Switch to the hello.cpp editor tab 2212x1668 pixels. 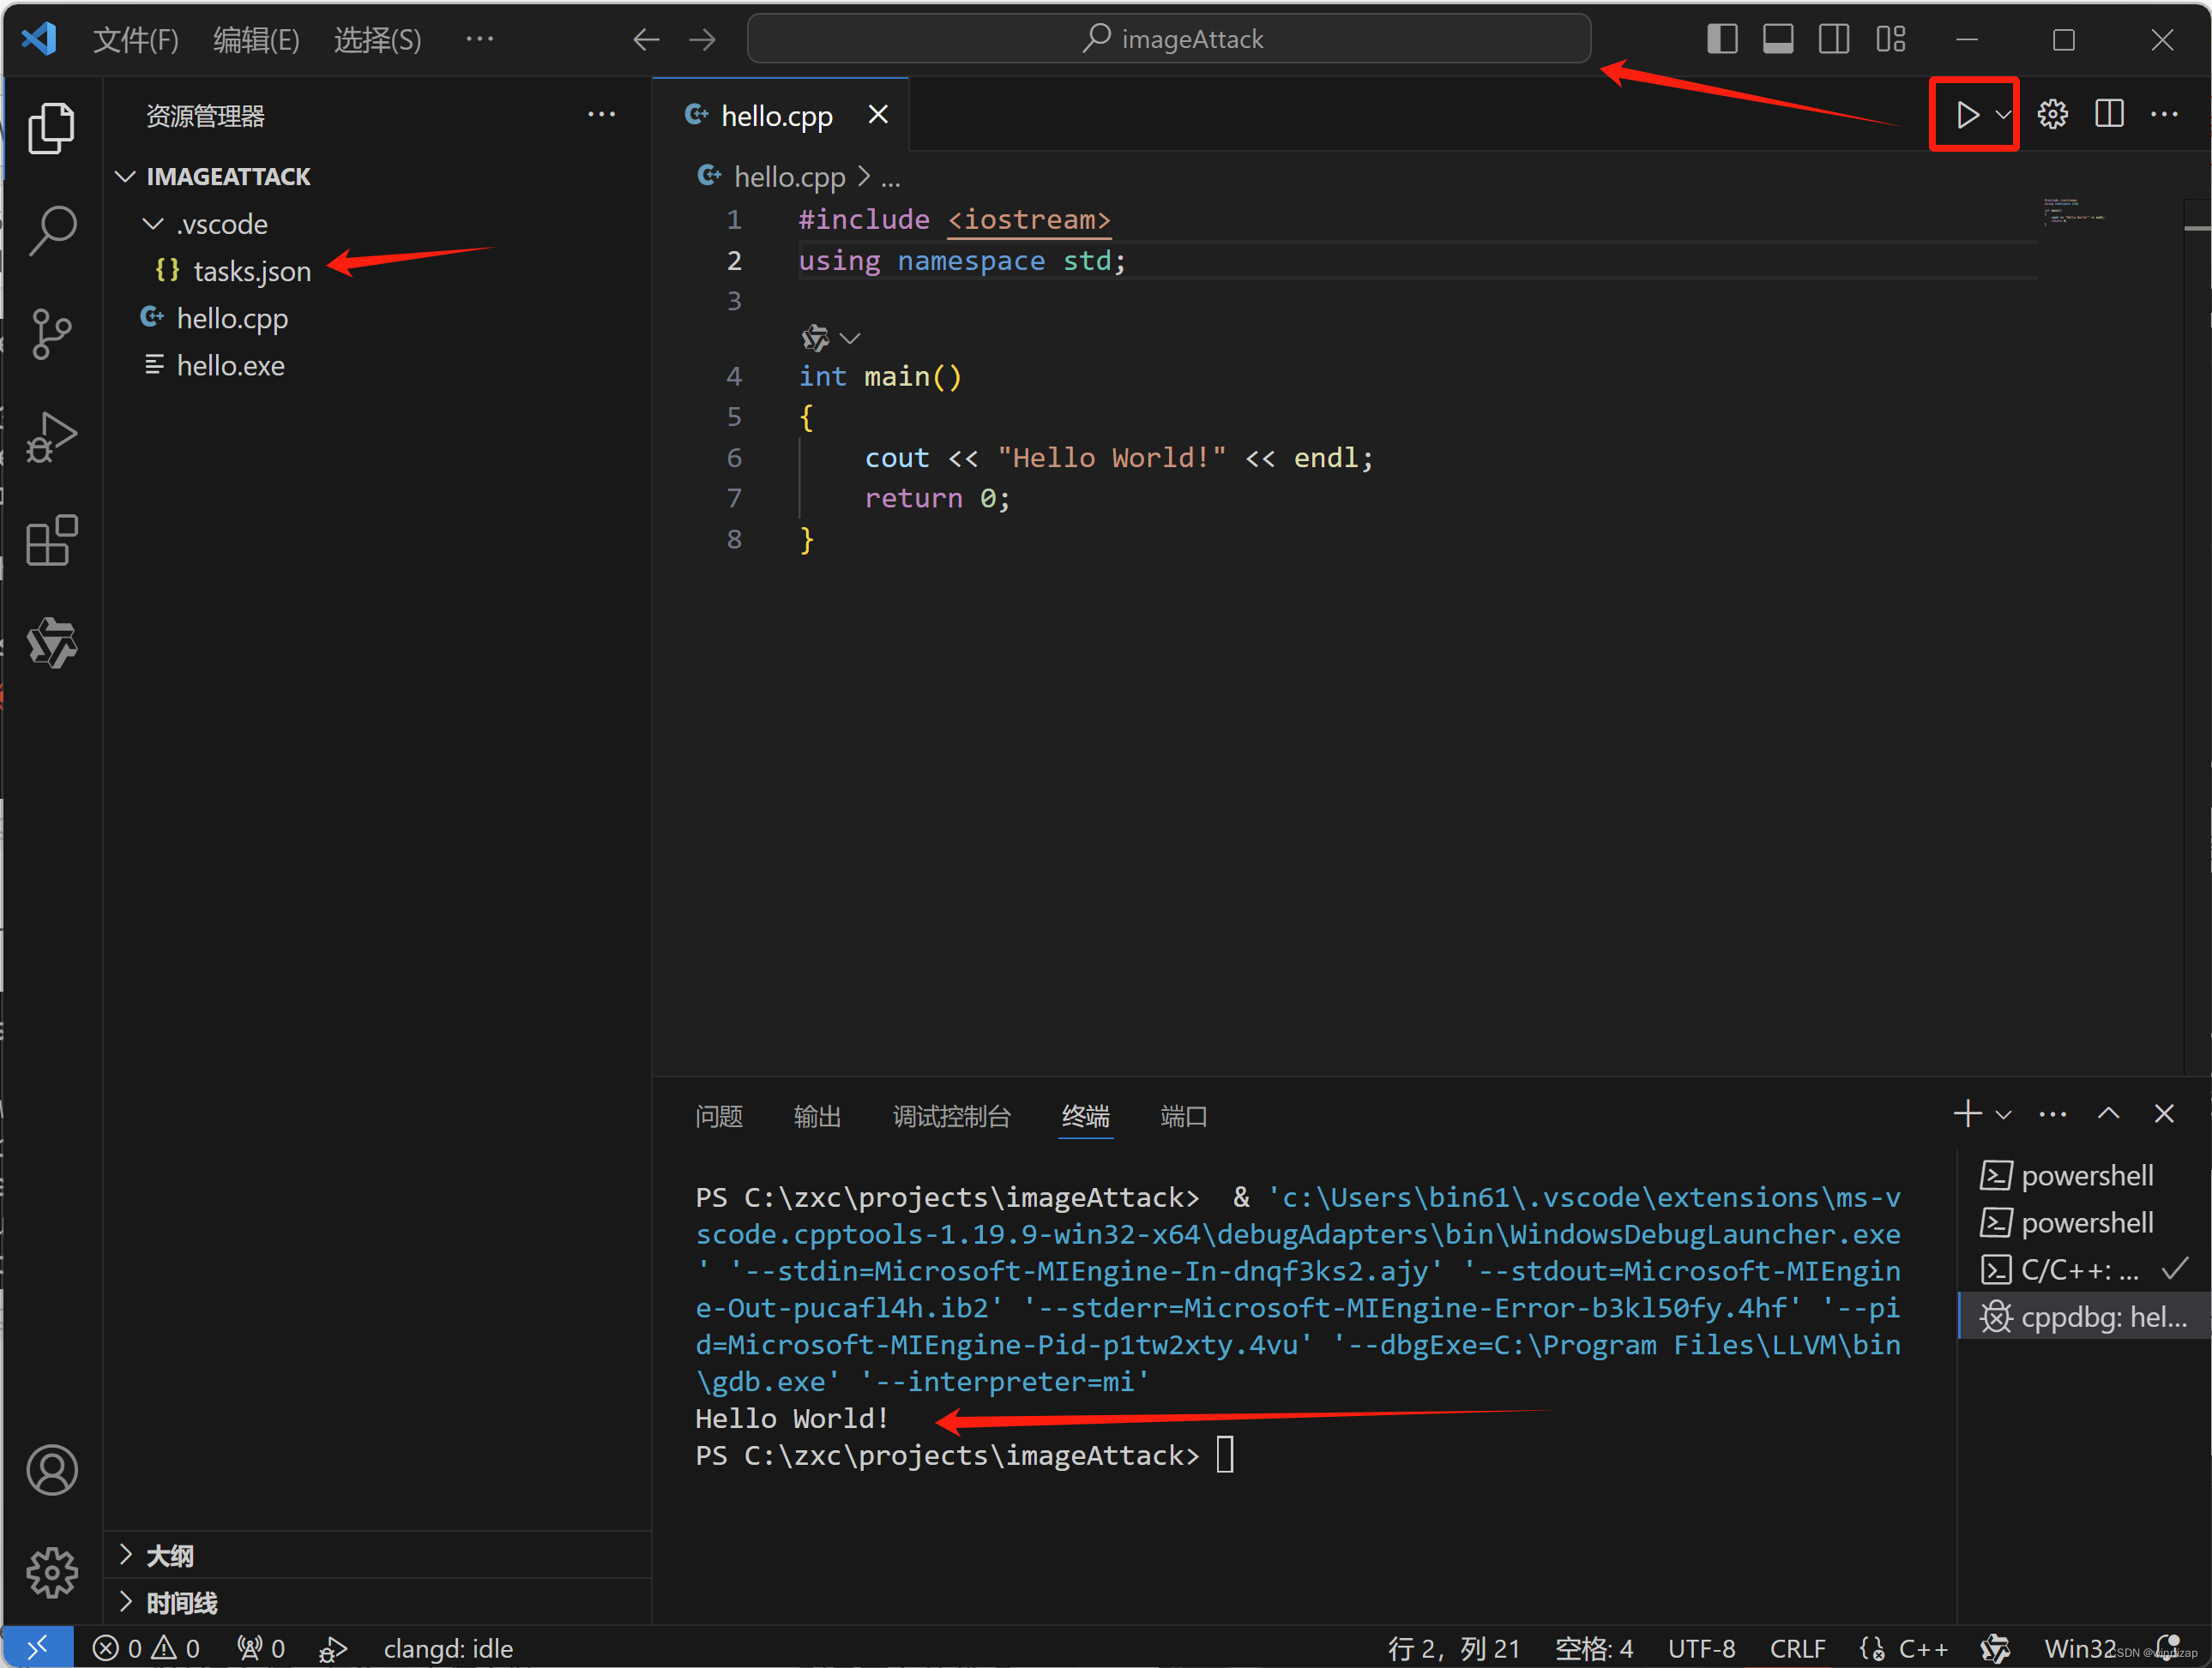777,116
